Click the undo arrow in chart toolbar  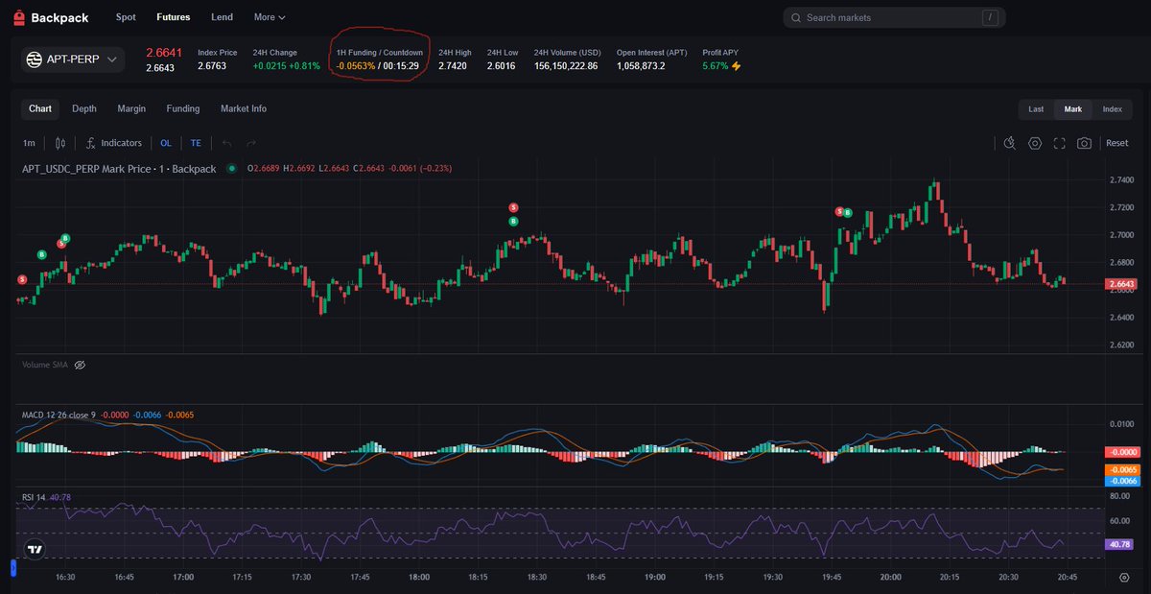227,143
